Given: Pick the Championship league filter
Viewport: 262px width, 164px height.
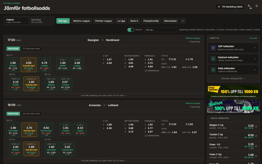Looking at the screenshot, I should (x=151, y=21).
